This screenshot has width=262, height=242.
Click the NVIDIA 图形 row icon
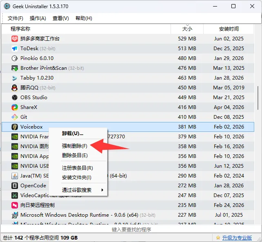(15, 147)
